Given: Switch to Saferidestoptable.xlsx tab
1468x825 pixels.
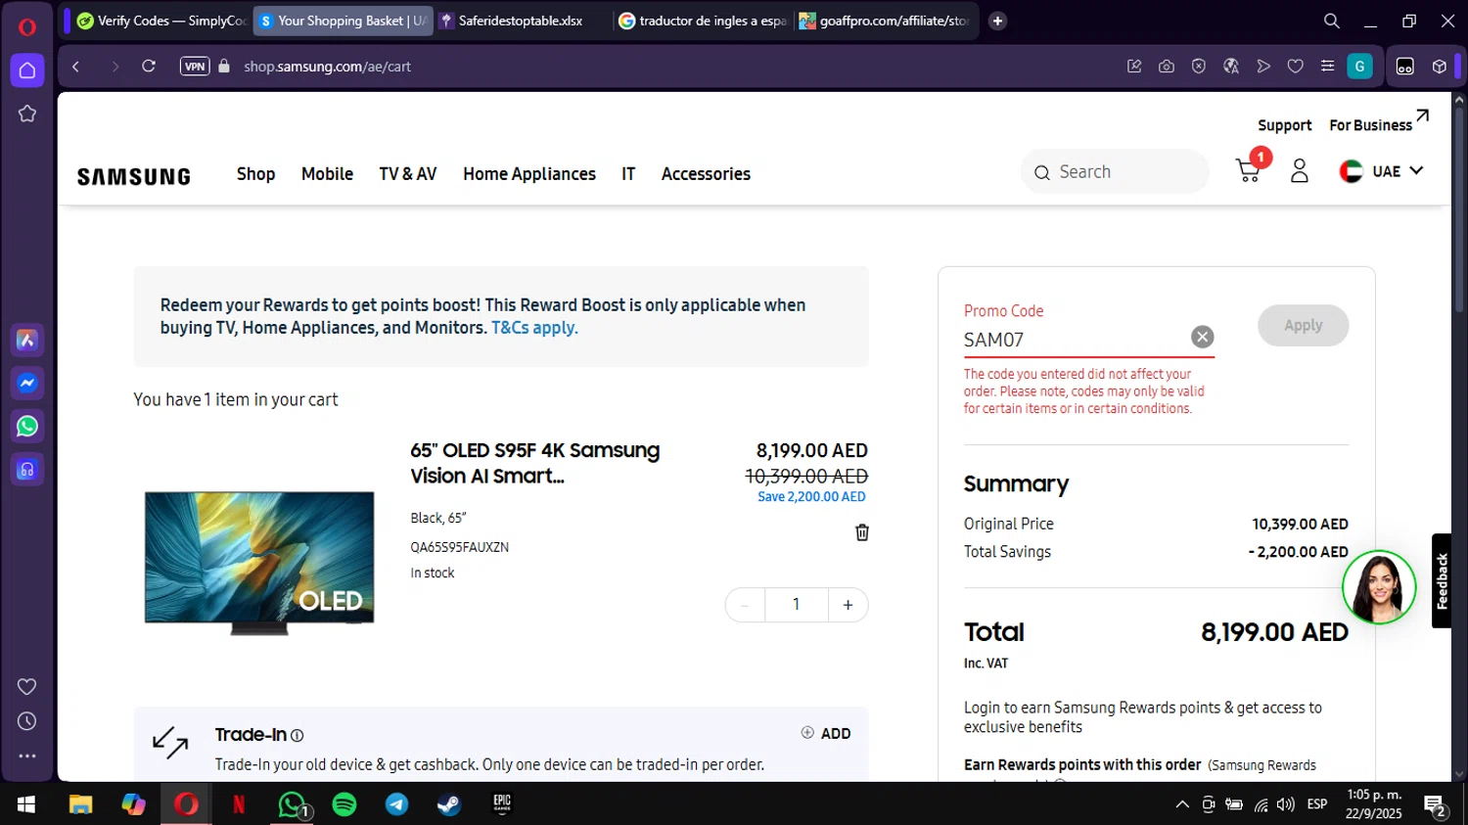Looking at the screenshot, I should point(520,21).
